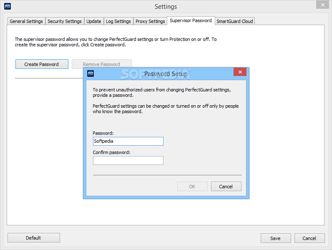This screenshot has width=332, height=250.
Task: Click the Password field containing Softpedia
Action: click(128, 141)
